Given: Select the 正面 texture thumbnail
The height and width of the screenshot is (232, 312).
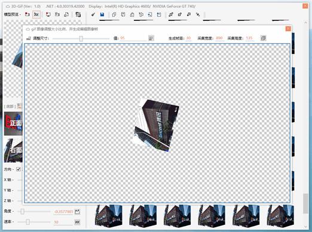Looking at the screenshot, I should pos(13,124).
